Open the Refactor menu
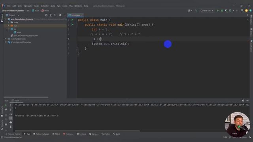253x142 pixels. (45, 6)
